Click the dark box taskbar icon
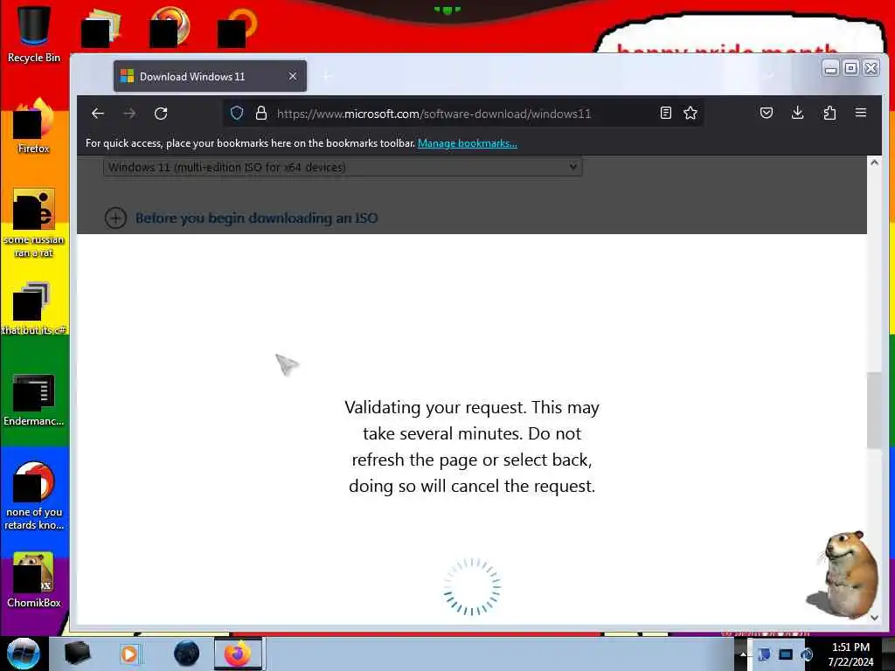 click(78, 654)
